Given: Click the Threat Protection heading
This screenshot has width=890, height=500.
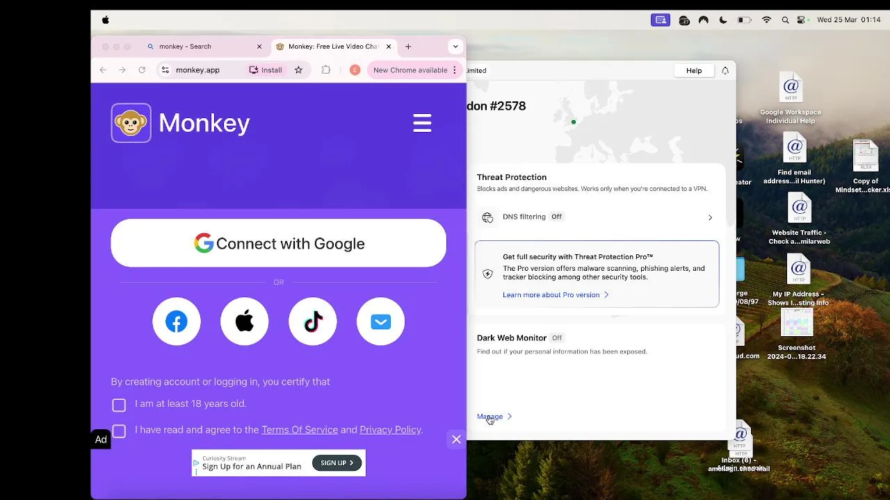Looking at the screenshot, I should click(x=512, y=177).
